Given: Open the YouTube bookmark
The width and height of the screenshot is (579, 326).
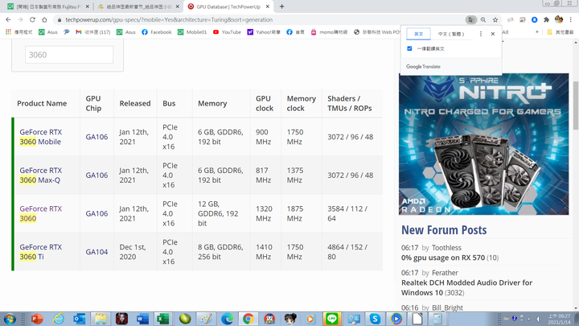Looking at the screenshot, I should (x=227, y=32).
